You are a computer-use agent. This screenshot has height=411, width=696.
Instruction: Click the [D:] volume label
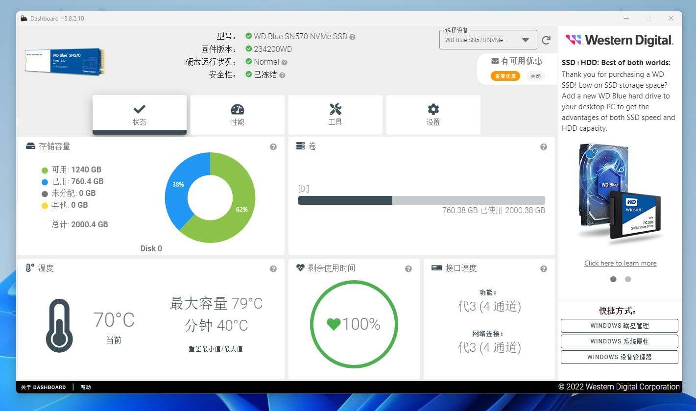pyautogui.click(x=304, y=189)
